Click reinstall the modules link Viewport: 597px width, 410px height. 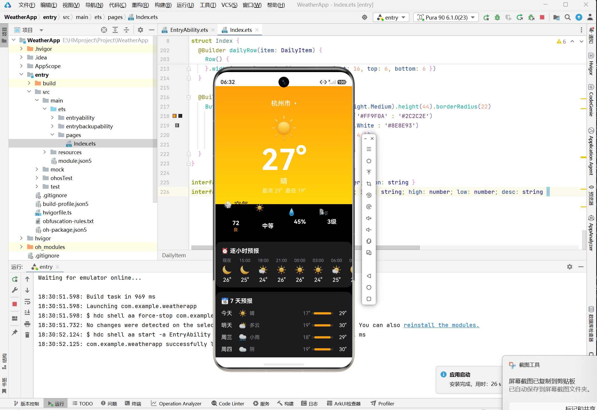coord(441,325)
